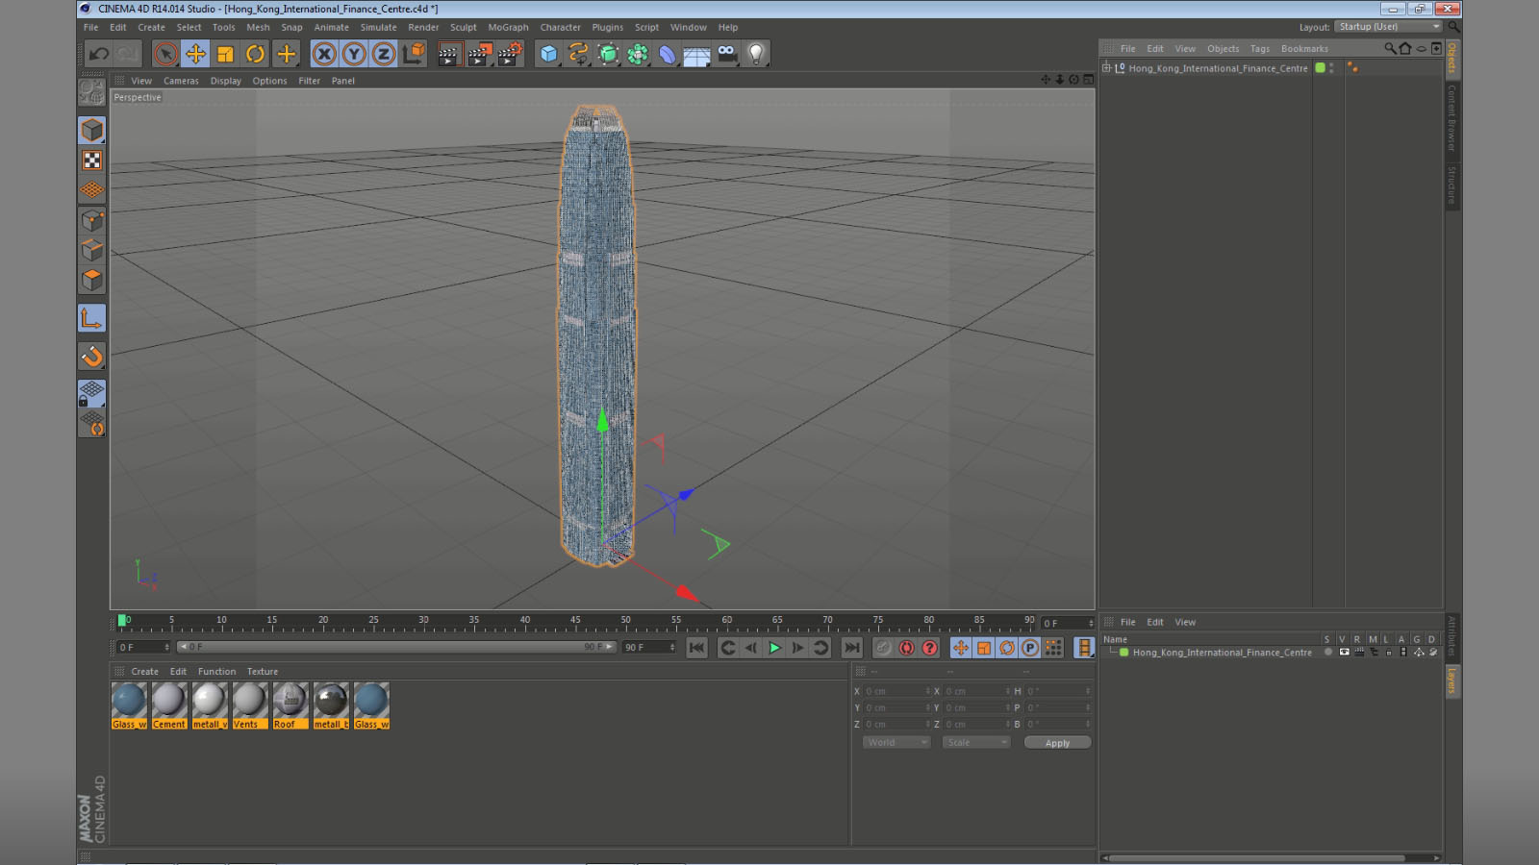Toggle X axis lock
The width and height of the screenshot is (1539, 865).
point(324,54)
